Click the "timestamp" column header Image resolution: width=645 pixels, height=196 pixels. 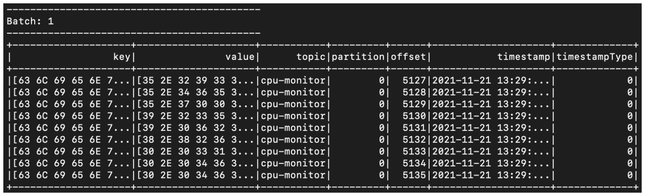[523, 57]
